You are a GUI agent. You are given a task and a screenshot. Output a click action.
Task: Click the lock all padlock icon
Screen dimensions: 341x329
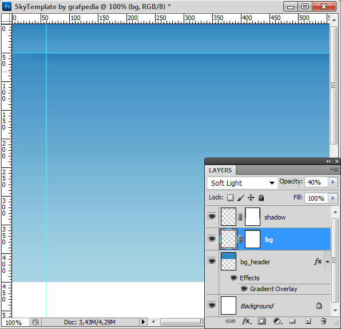coord(261,198)
